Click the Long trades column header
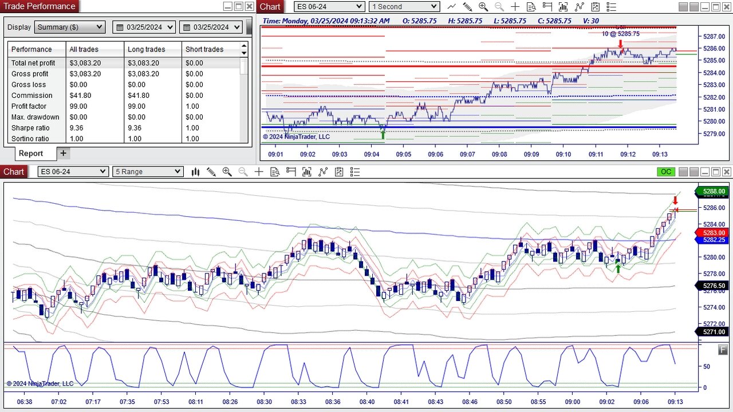733x412 pixels. coord(153,49)
